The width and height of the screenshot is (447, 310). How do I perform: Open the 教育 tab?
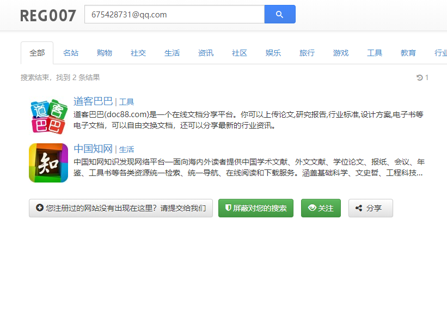[x=408, y=53]
